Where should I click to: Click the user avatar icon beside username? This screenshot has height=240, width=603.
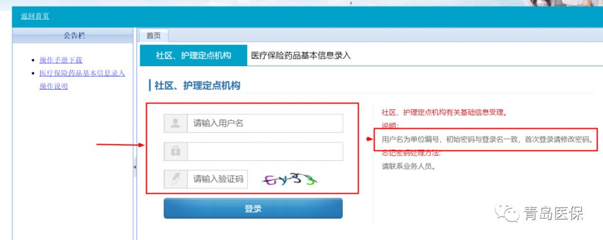point(176,124)
